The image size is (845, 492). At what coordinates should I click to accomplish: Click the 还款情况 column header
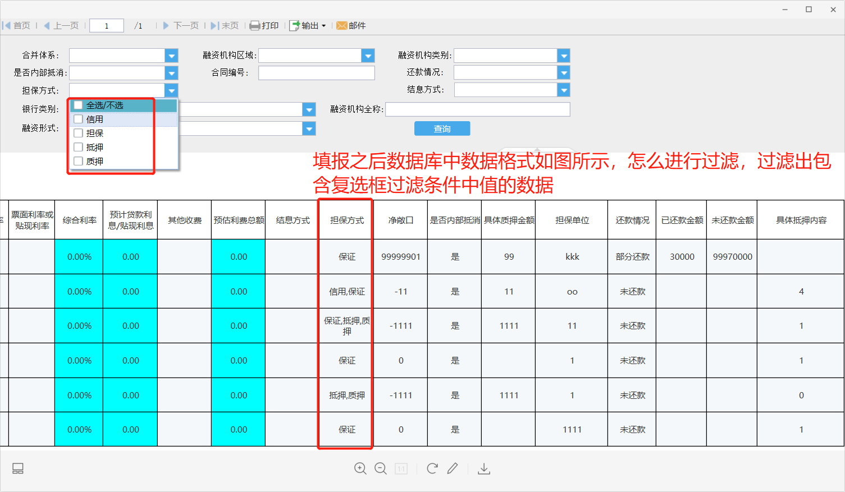(x=632, y=220)
